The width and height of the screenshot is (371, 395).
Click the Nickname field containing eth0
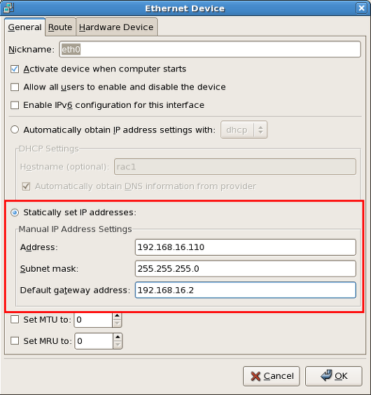210,49
